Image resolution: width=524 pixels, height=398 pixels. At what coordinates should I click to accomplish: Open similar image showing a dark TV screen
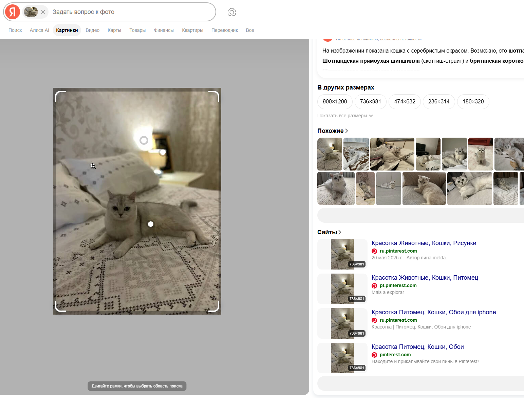tap(428, 154)
